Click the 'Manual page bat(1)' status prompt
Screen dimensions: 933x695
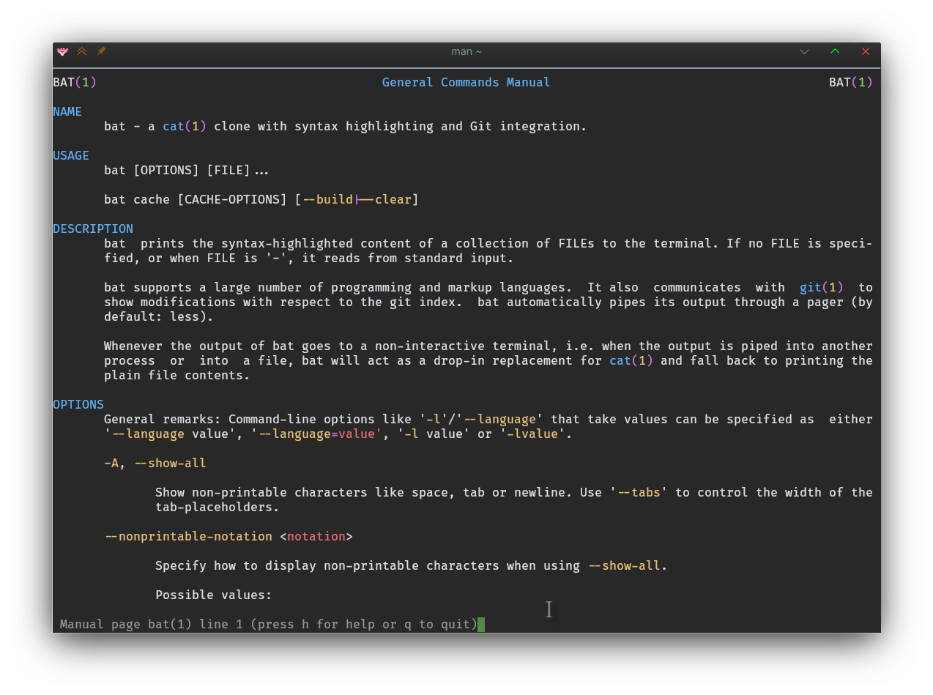pos(268,624)
